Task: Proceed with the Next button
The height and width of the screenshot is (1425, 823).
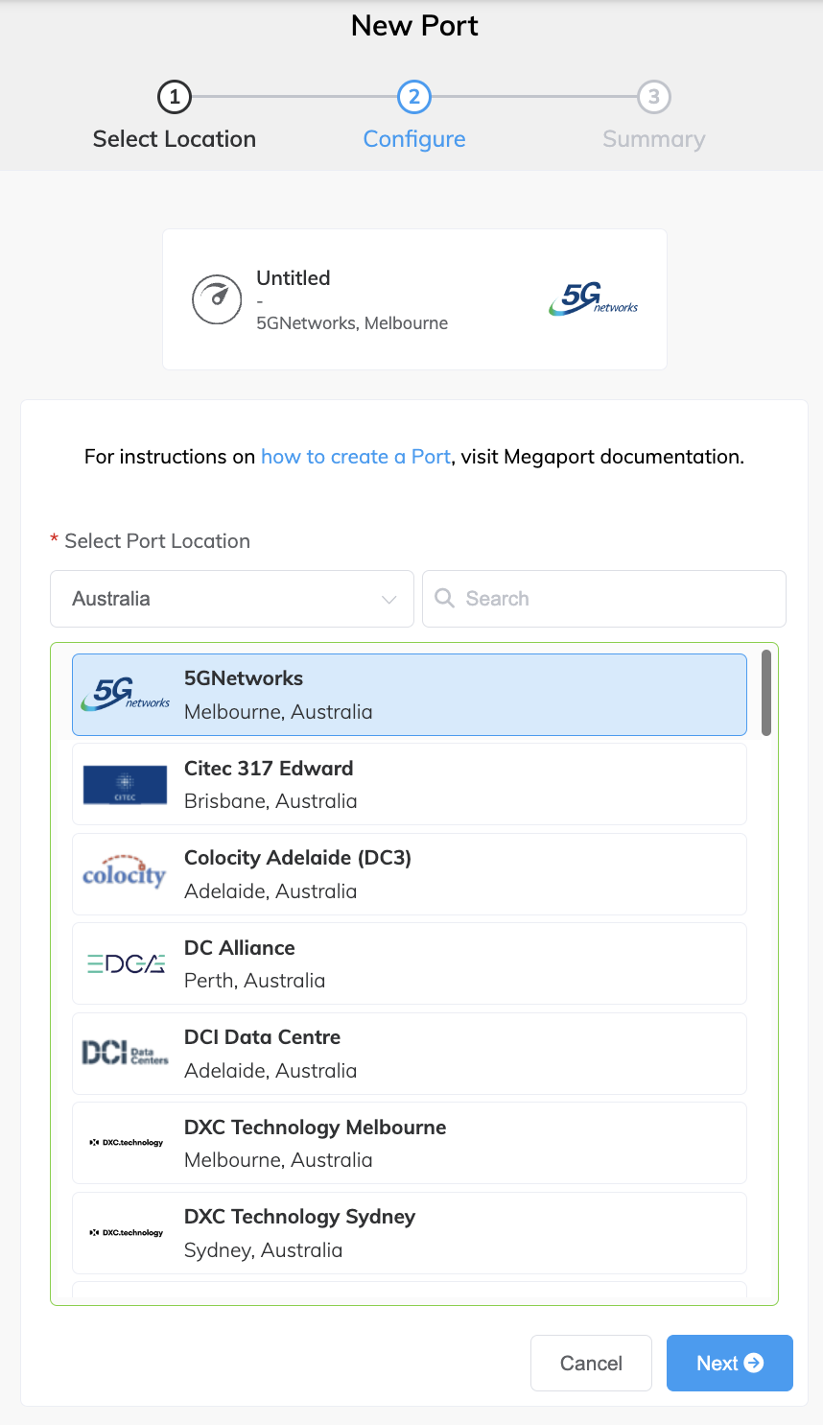Action: pyautogui.click(x=730, y=1363)
